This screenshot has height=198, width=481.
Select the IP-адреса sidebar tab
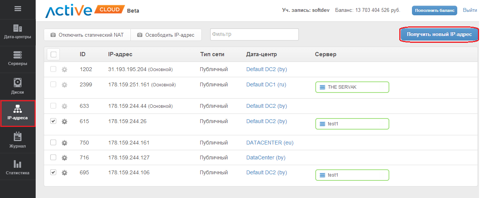pos(18,113)
